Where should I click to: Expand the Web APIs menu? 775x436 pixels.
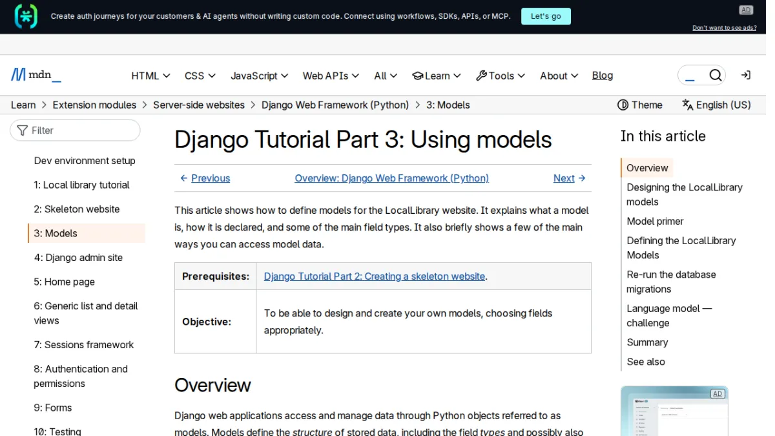click(x=331, y=76)
